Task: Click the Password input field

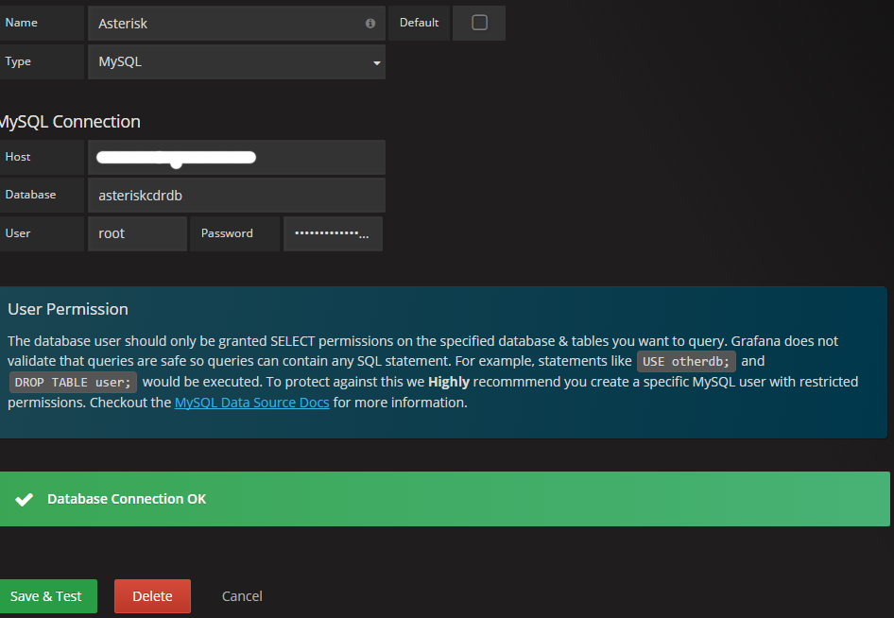Action: [333, 233]
